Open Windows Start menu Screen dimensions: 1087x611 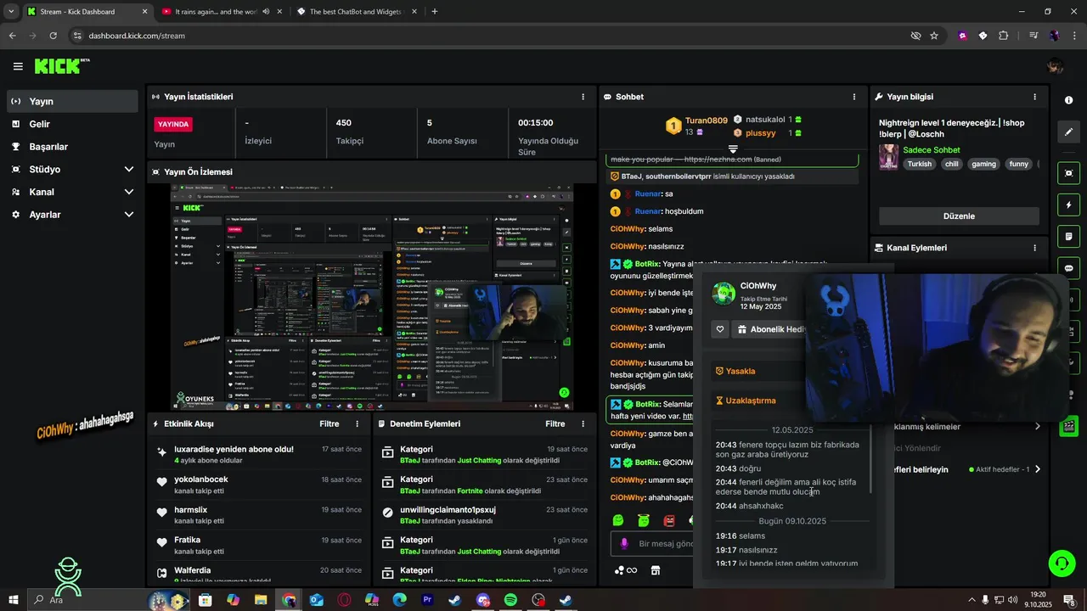[x=13, y=600]
